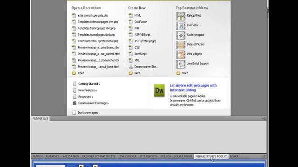
Task: Create new HTML document icon
Action: coord(130,15)
